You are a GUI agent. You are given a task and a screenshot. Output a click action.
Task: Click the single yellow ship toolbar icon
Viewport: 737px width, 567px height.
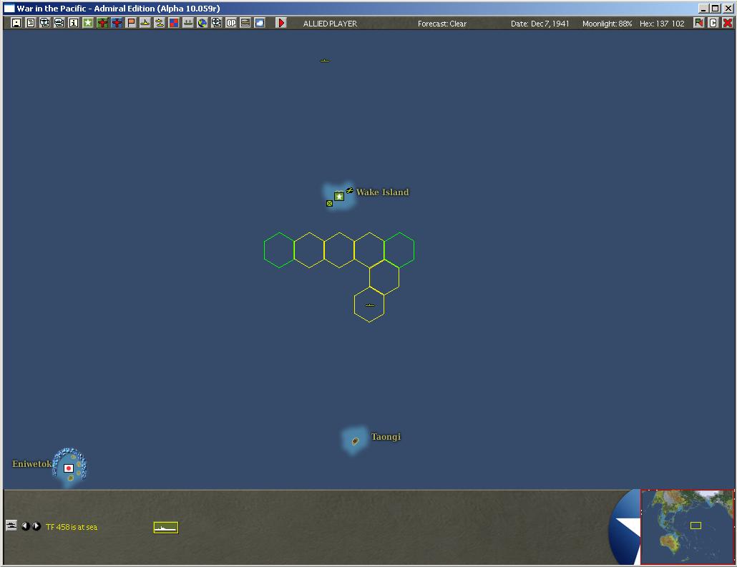pos(145,23)
